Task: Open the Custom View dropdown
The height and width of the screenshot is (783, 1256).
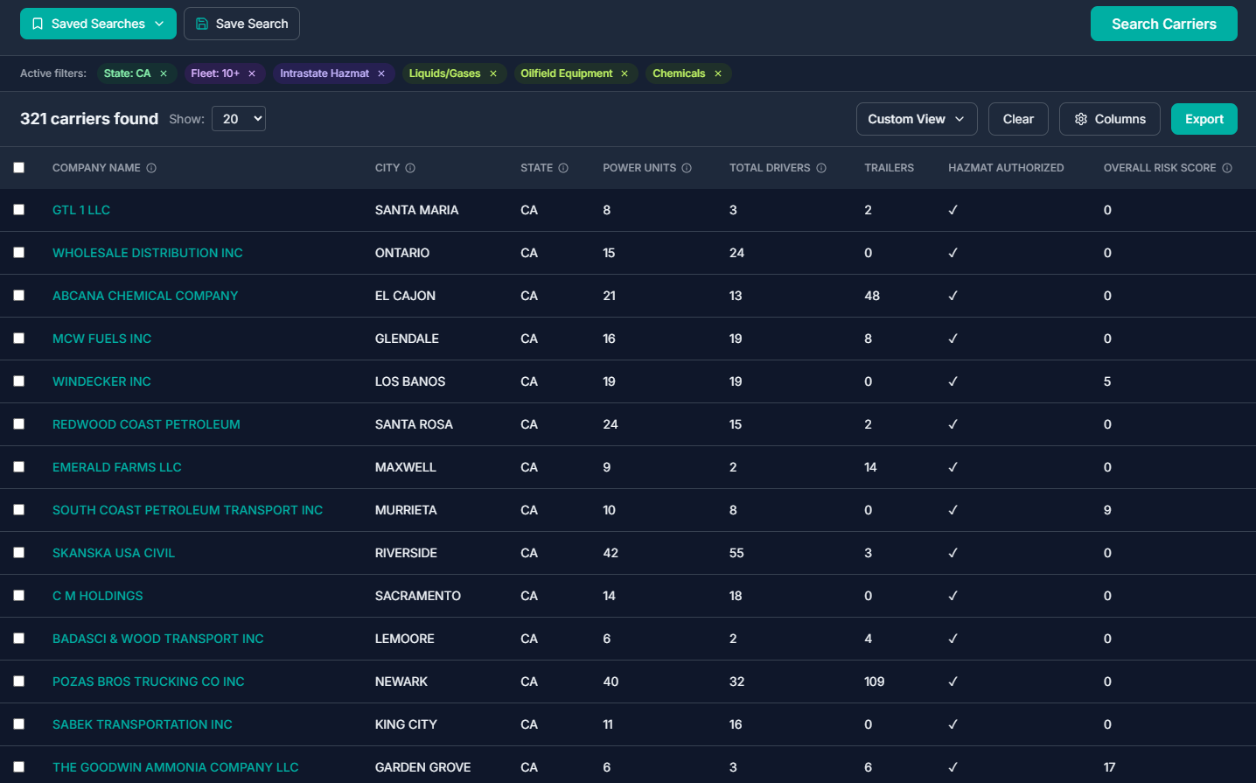Action: pyautogui.click(x=916, y=119)
